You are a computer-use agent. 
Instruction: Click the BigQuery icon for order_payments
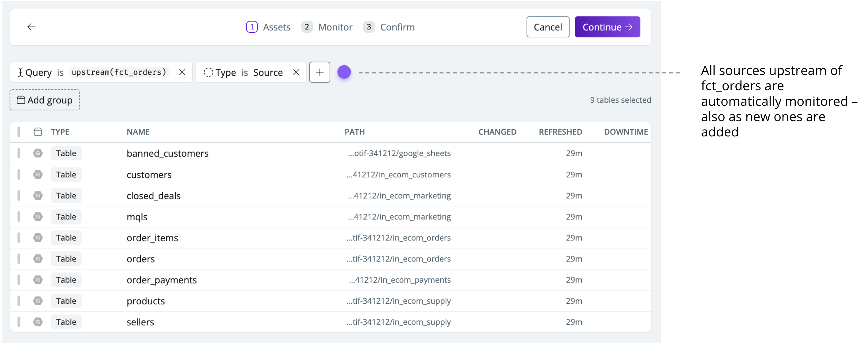click(x=38, y=280)
